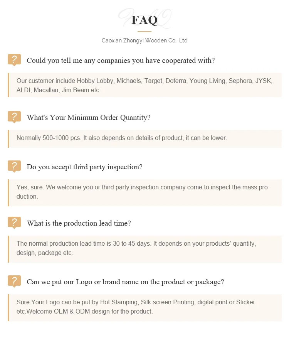Select Do you accept third party inspection question
The image size is (289, 339).
tap(84, 167)
